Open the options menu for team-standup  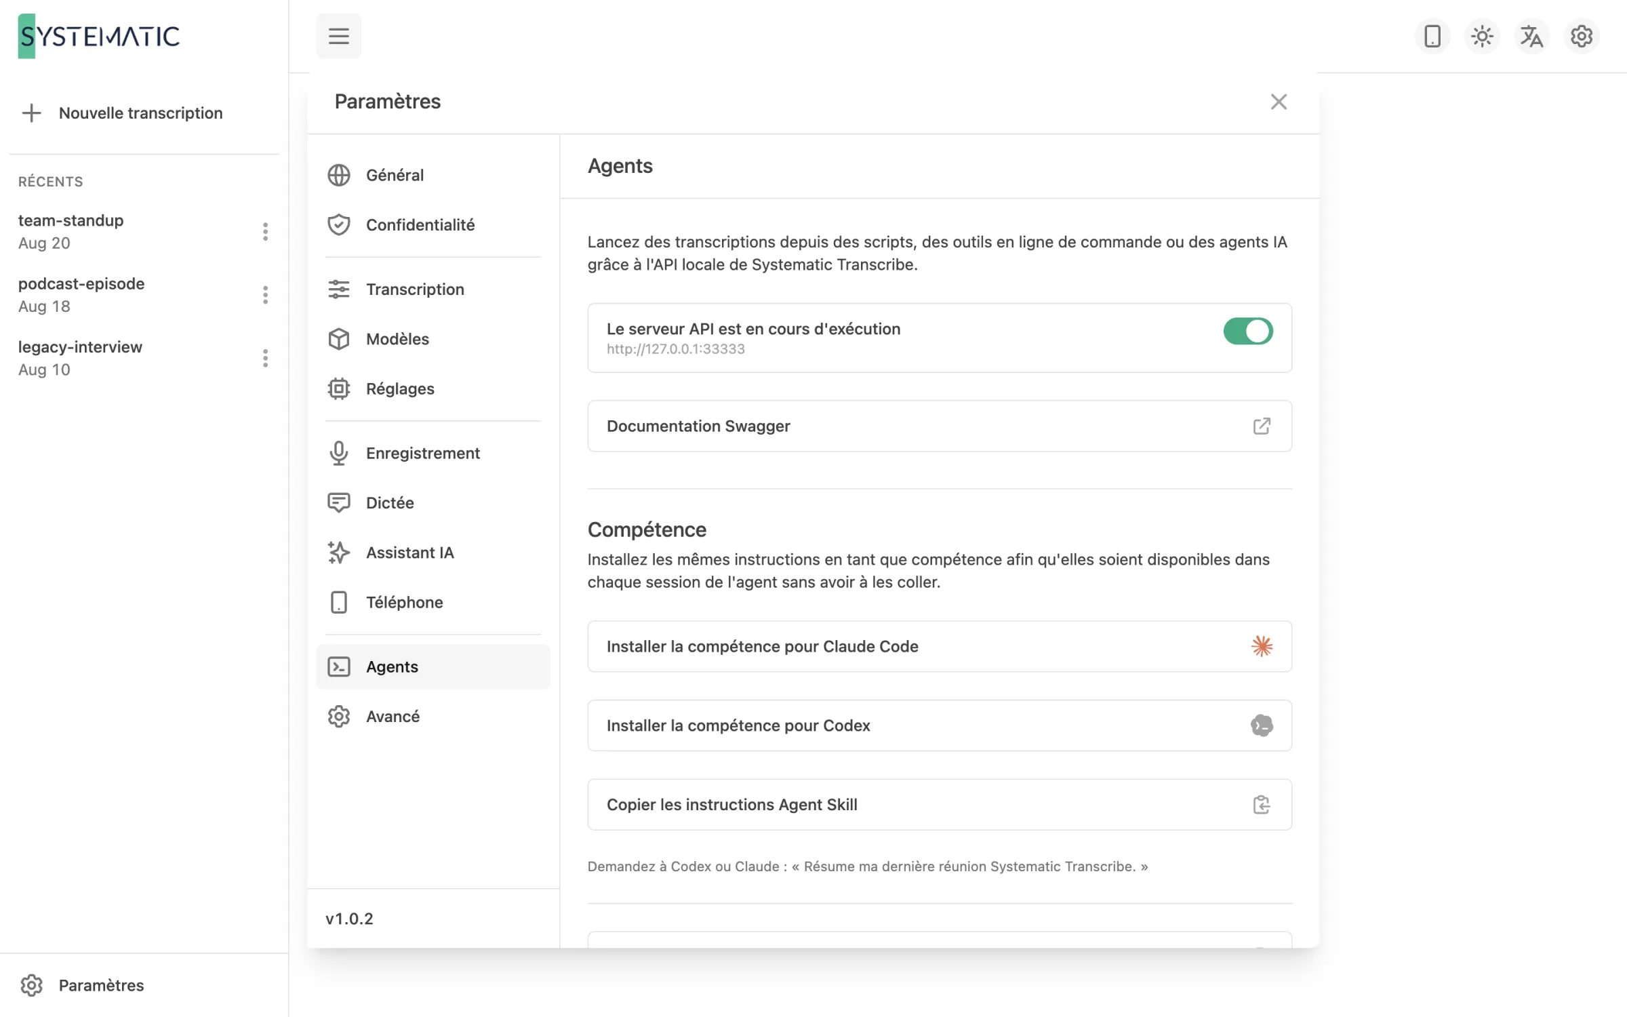(265, 231)
